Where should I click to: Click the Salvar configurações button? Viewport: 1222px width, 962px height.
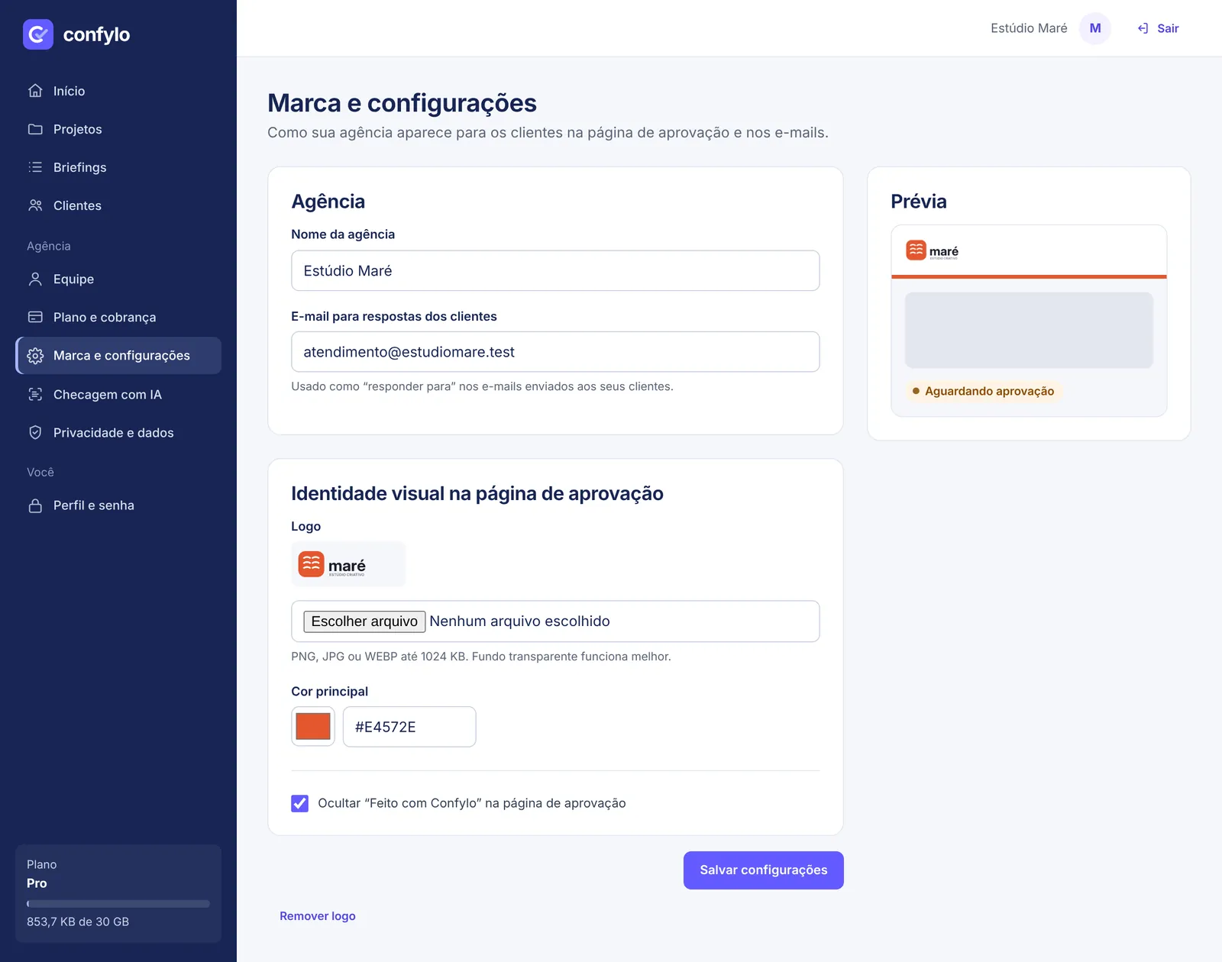click(764, 870)
